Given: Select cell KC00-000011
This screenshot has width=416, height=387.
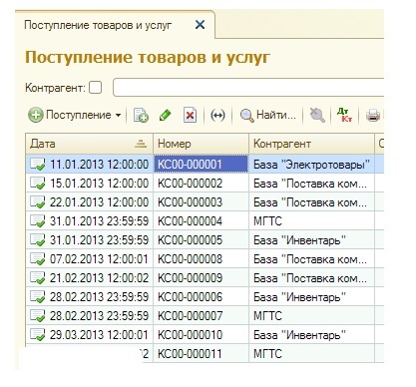Looking at the screenshot, I should coord(201,354).
